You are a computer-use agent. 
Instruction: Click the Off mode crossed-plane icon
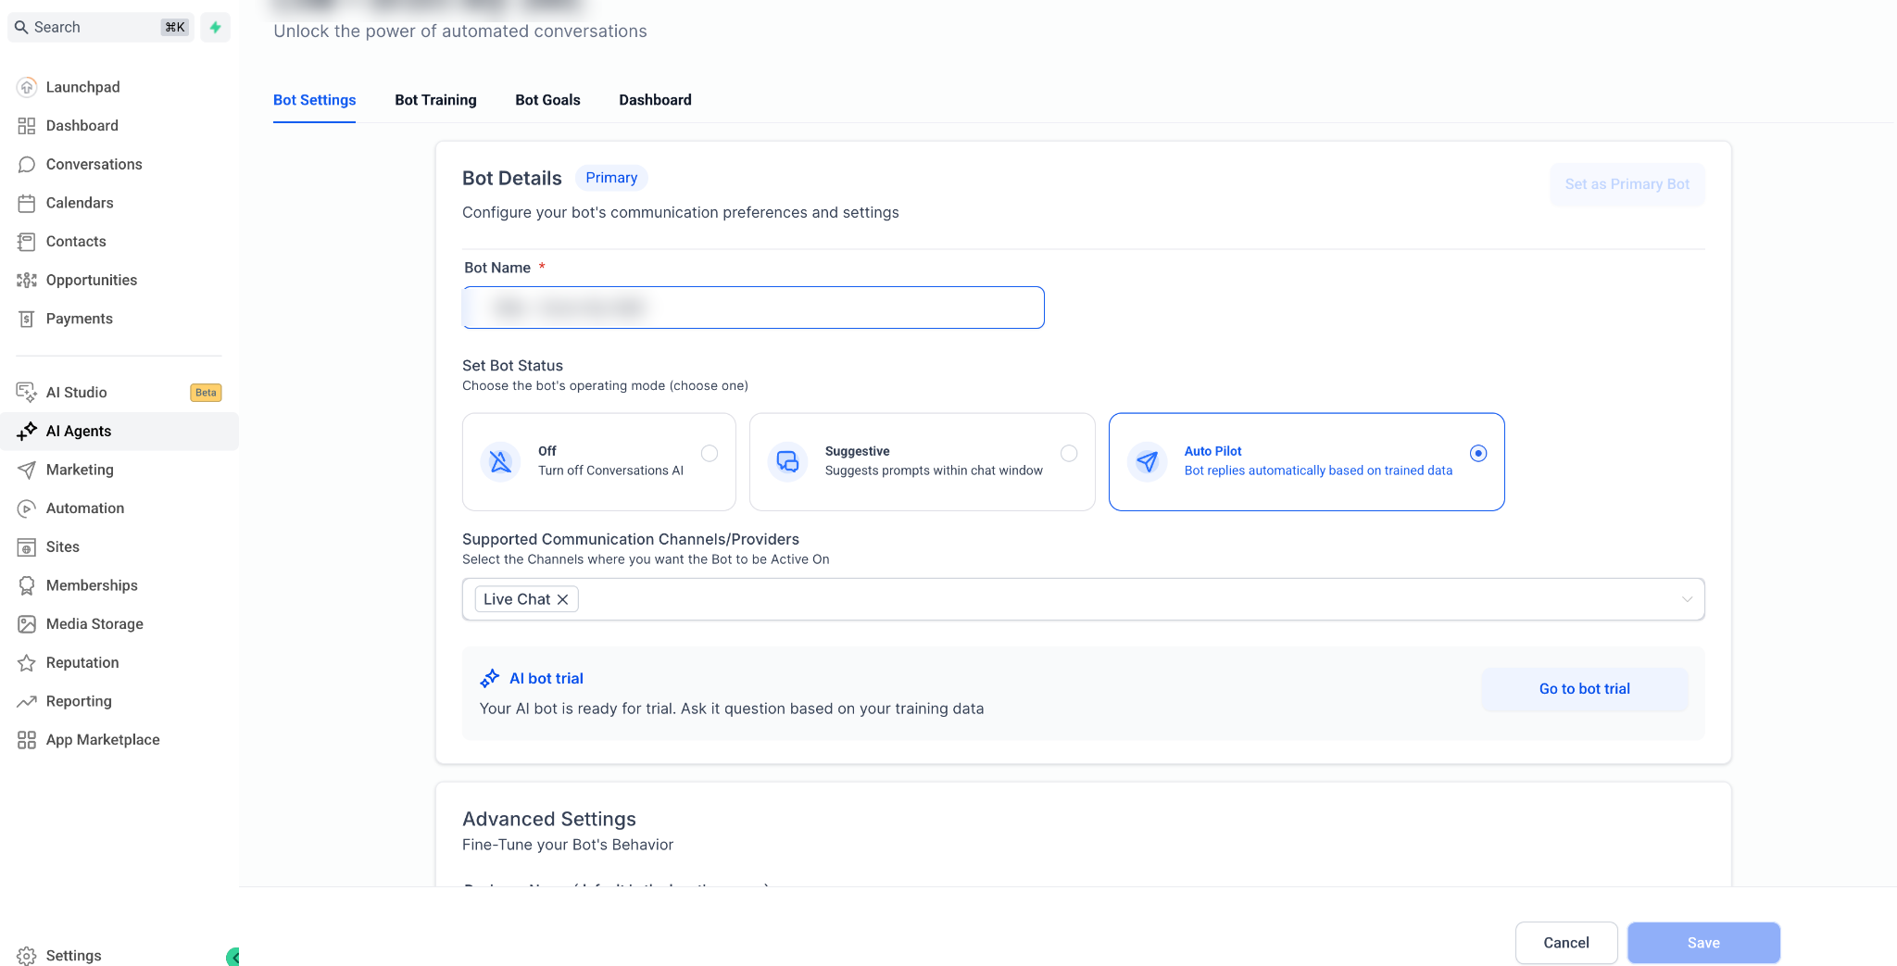coord(500,461)
